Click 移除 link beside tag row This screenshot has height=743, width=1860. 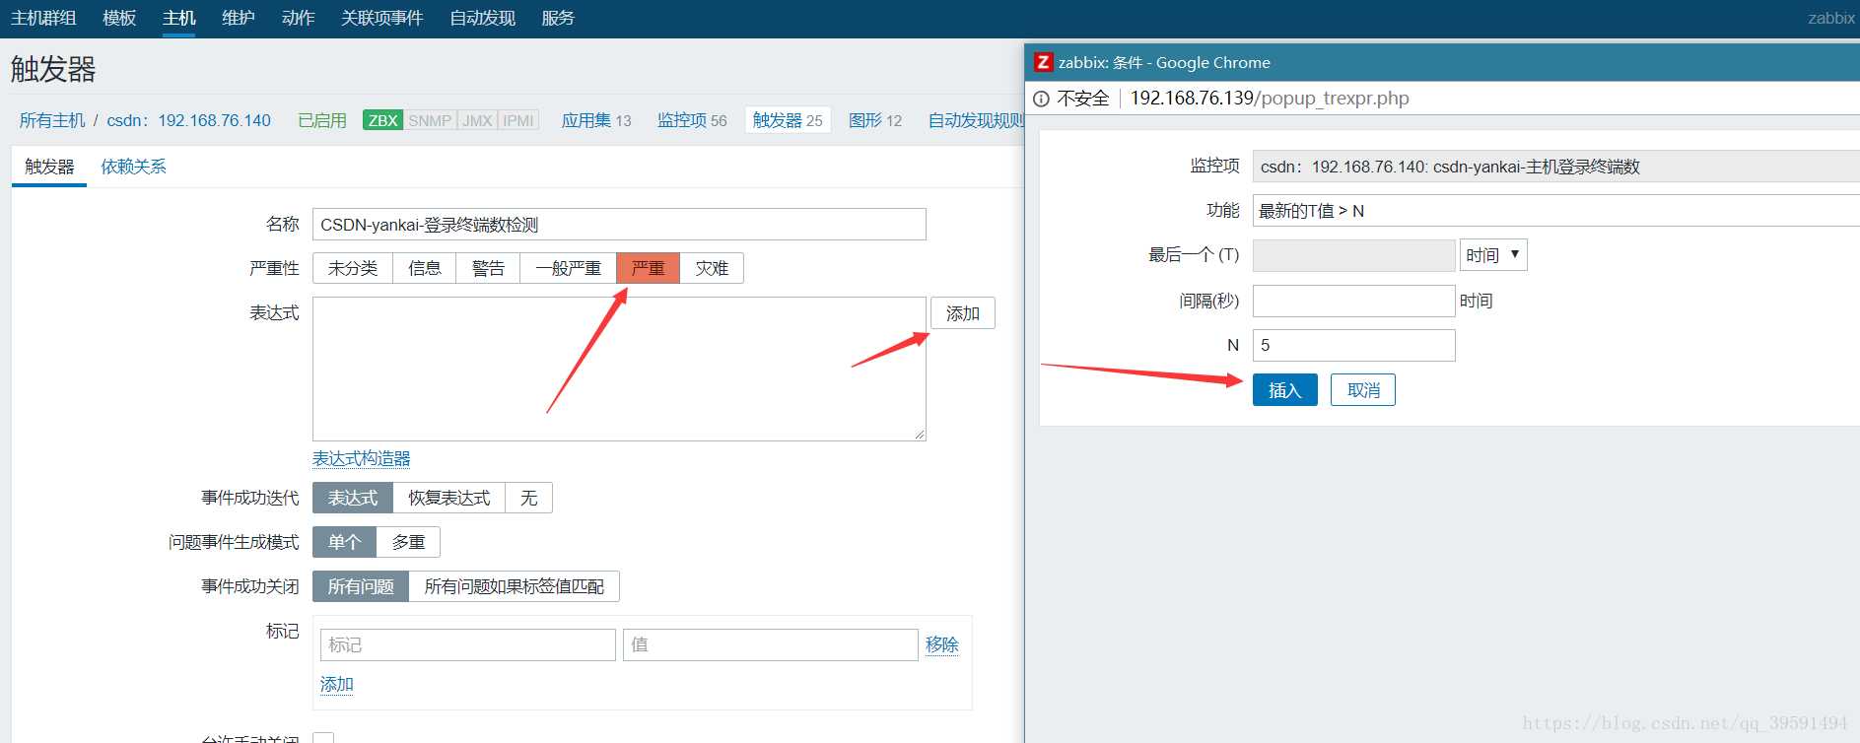click(x=941, y=644)
